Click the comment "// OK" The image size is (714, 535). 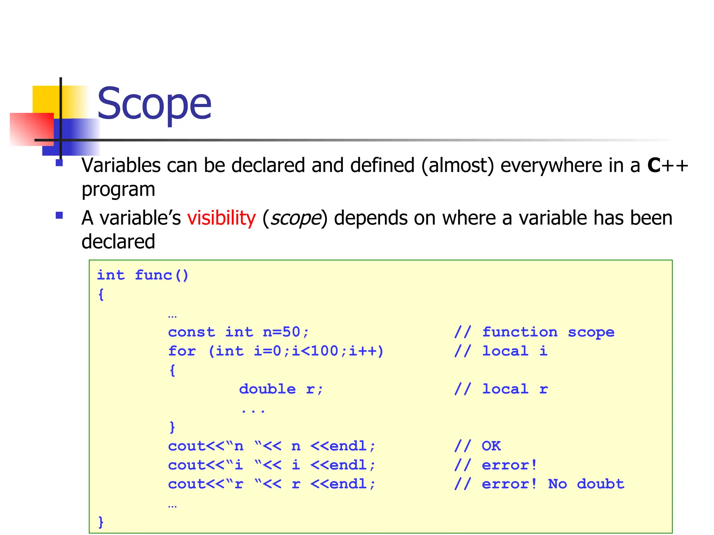pos(478,446)
